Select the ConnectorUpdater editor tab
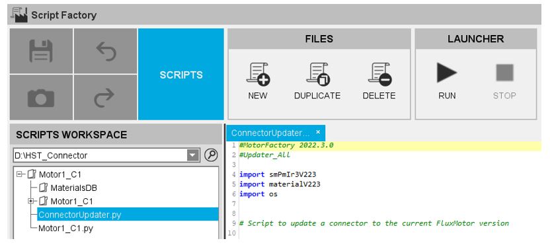550x251 pixels. 270,133
